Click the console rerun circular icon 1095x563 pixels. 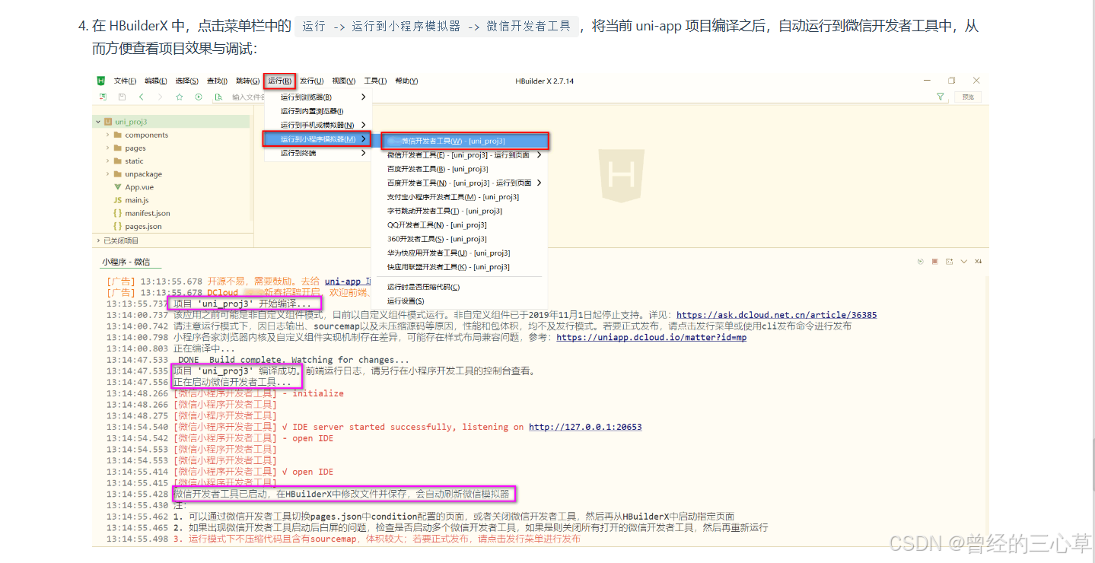pyautogui.click(x=920, y=261)
